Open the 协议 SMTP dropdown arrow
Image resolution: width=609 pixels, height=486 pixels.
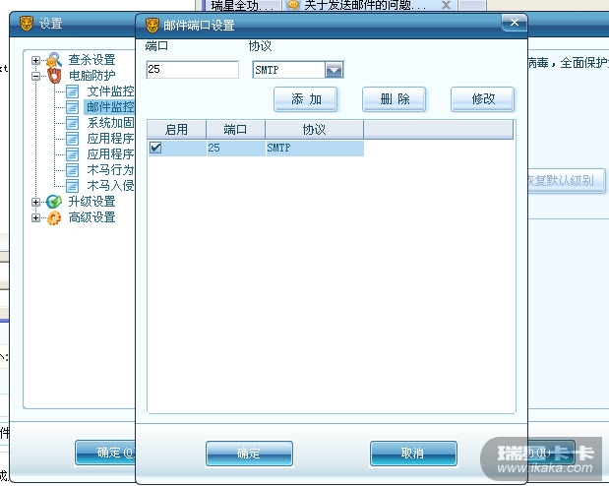pyautogui.click(x=335, y=70)
